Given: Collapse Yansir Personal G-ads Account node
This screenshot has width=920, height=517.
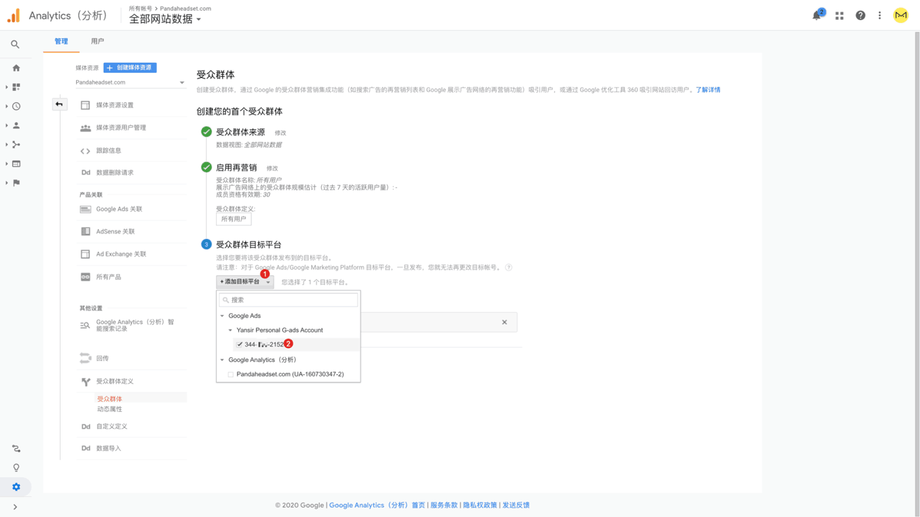Looking at the screenshot, I should 230,331.
